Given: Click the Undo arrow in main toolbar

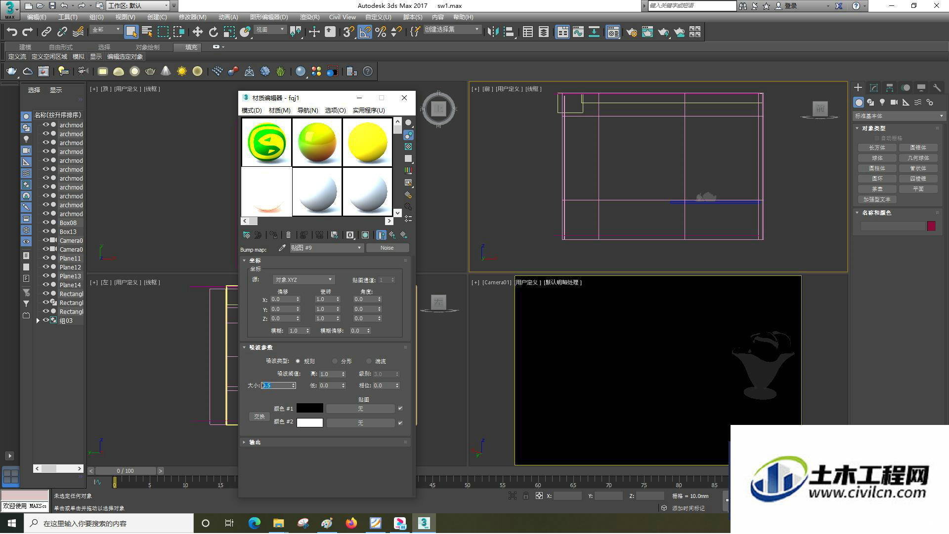Looking at the screenshot, I should coord(11,32).
